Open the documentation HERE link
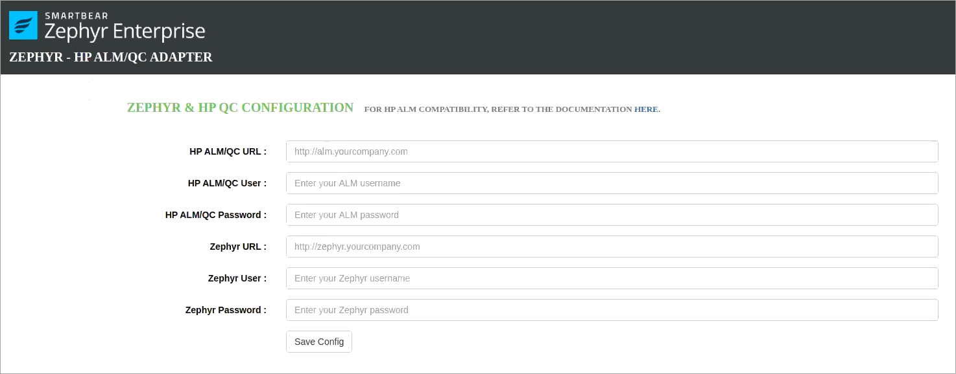The height and width of the screenshot is (374, 956). tap(646, 109)
